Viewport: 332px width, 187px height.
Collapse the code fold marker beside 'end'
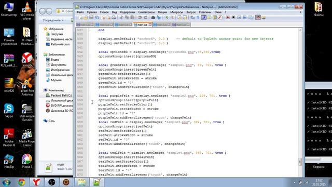point(90,30)
